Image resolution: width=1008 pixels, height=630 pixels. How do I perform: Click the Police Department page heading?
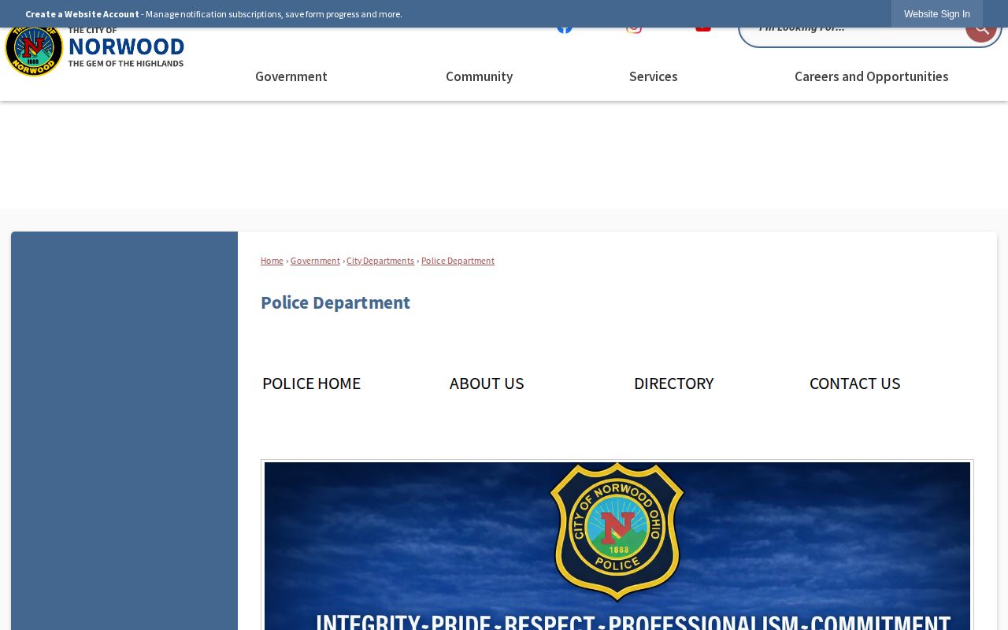(335, 303)
